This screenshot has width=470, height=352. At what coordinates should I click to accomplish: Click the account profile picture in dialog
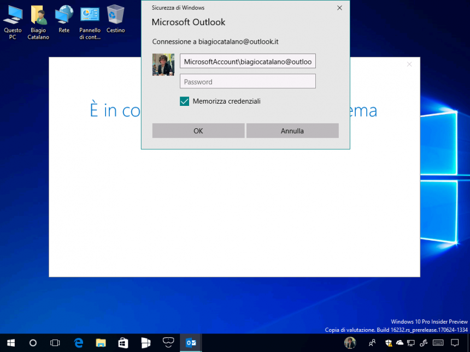pos(163,64)
